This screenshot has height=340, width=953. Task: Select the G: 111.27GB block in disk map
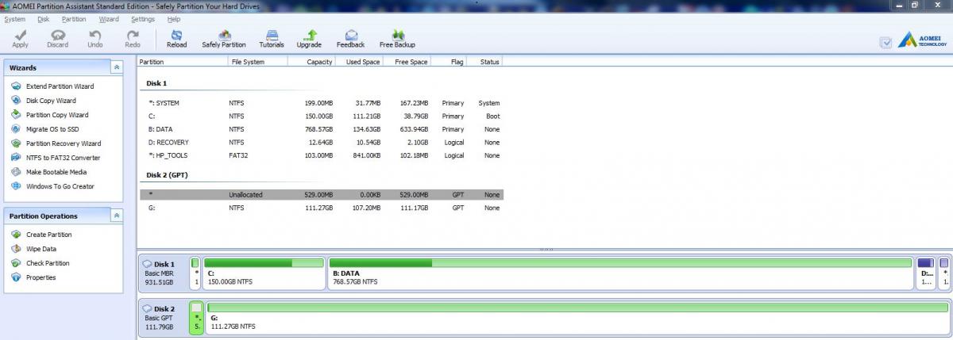pos(577,317)
